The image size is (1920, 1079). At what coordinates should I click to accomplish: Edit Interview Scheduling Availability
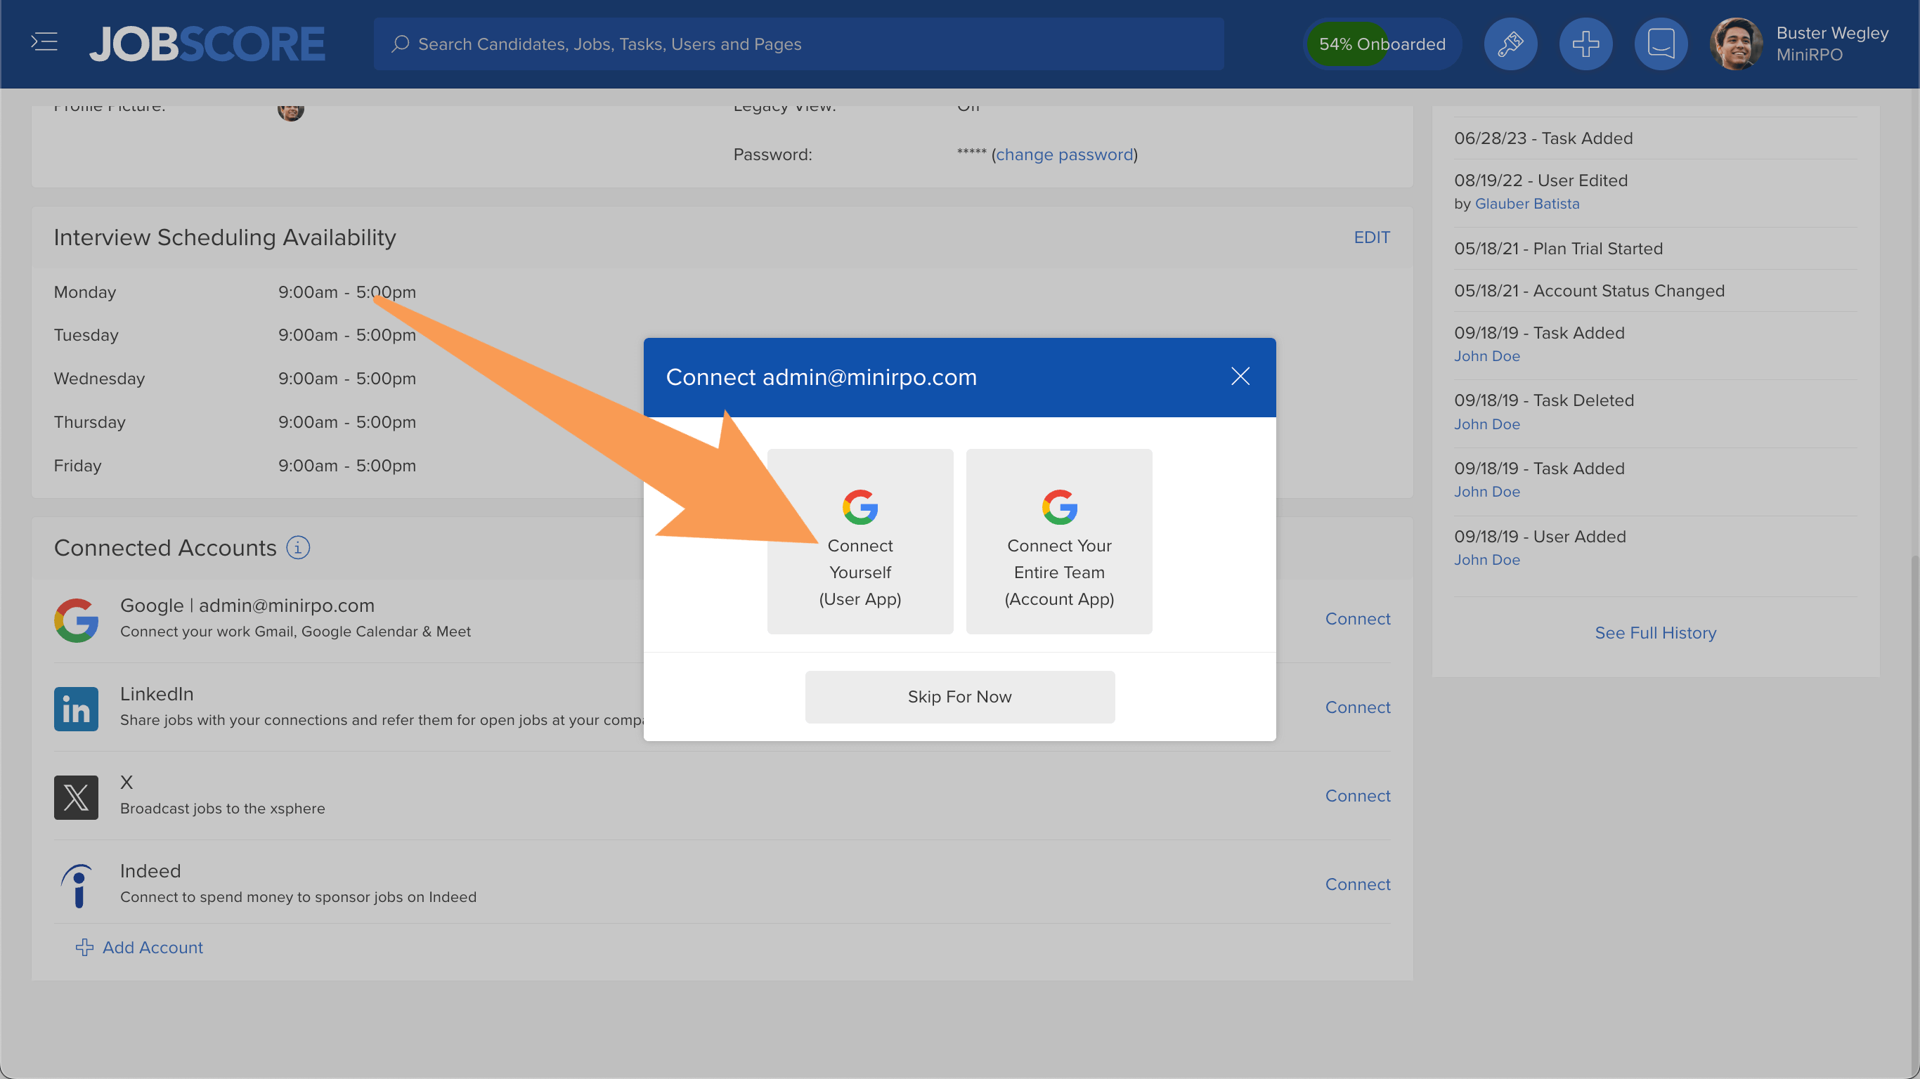1371,237
